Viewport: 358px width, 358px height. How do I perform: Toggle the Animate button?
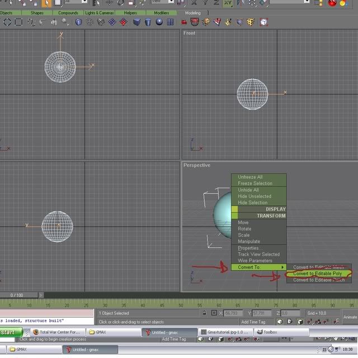pyautogui.click(x=350, y=317)
